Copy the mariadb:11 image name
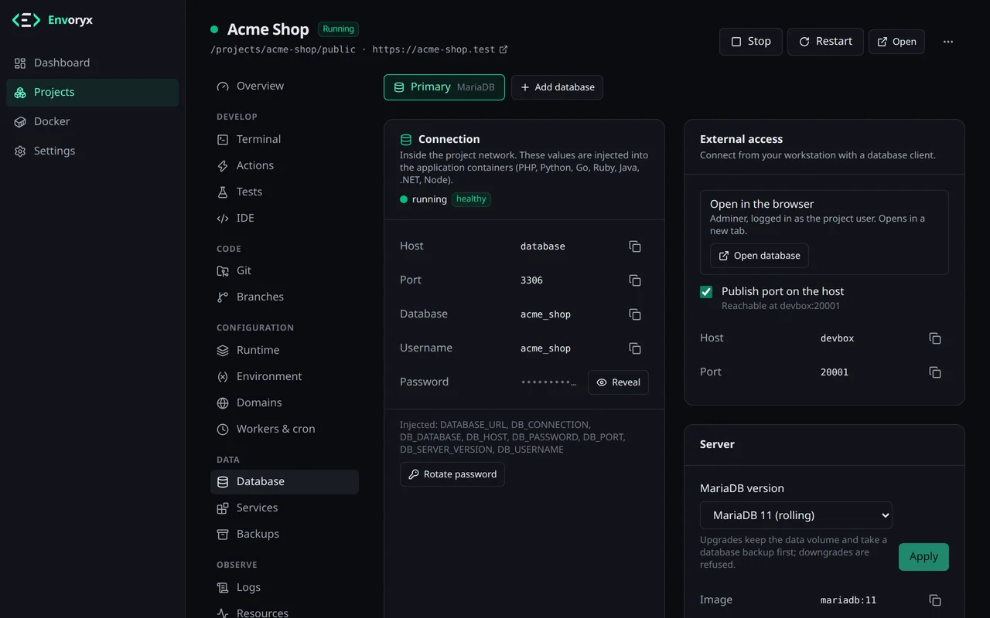Screen dimensions: 990x618 coord(935,600)
